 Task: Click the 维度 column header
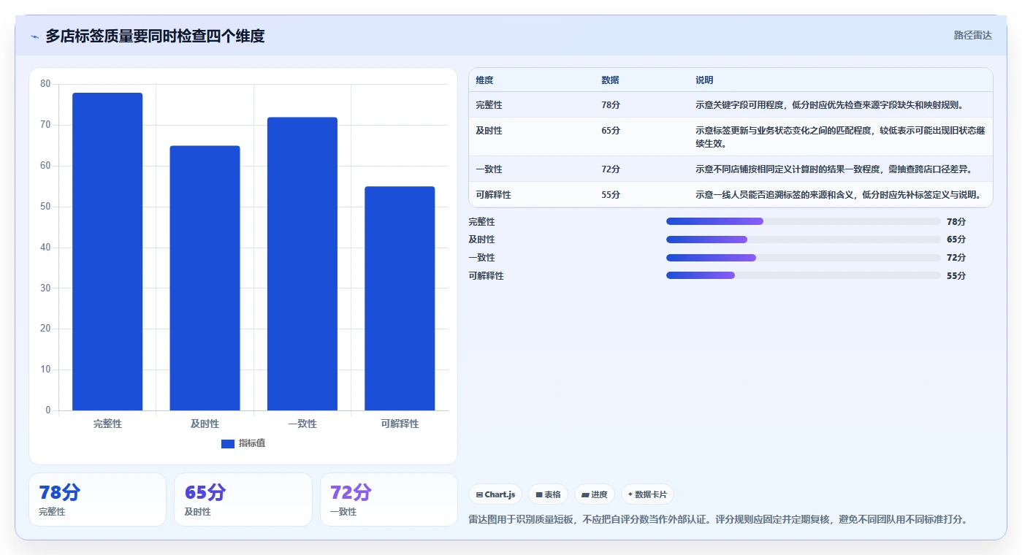[x=484, y=80]
